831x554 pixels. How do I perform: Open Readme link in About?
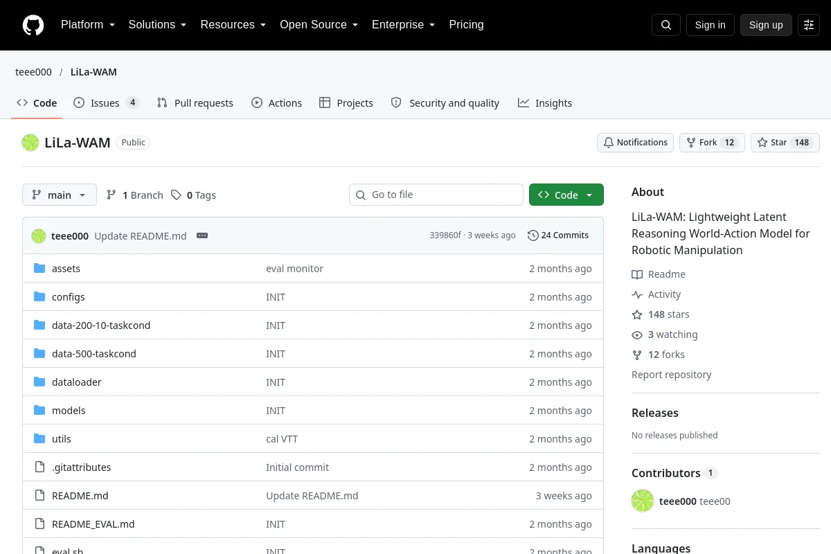659,274
